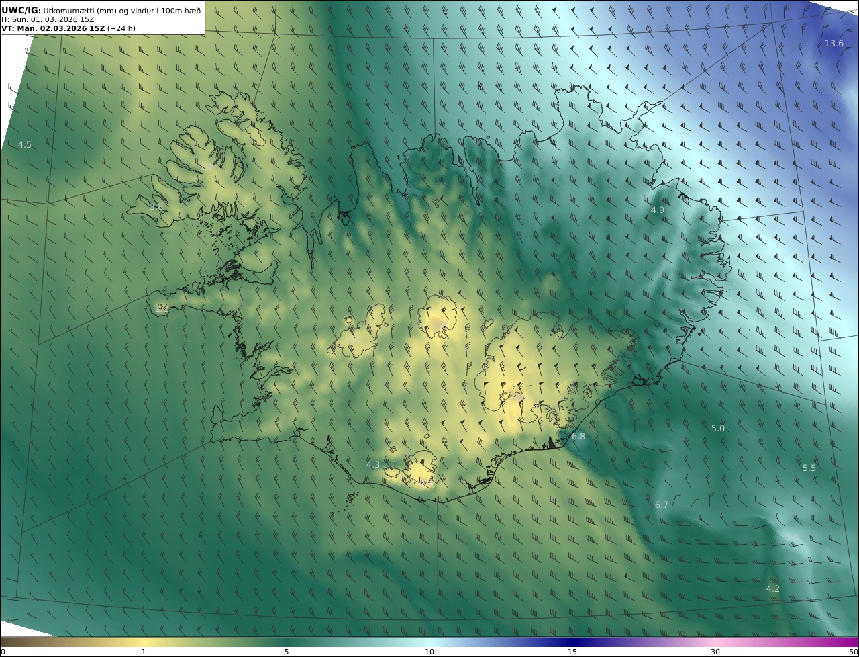Image resolution: width=859 pixels, height=657 pixels.
Task: Click the 4.5 value label on the map
Action: point(25,144)
